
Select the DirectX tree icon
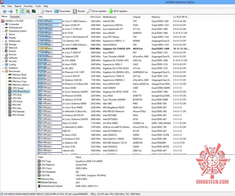[6, 51]
